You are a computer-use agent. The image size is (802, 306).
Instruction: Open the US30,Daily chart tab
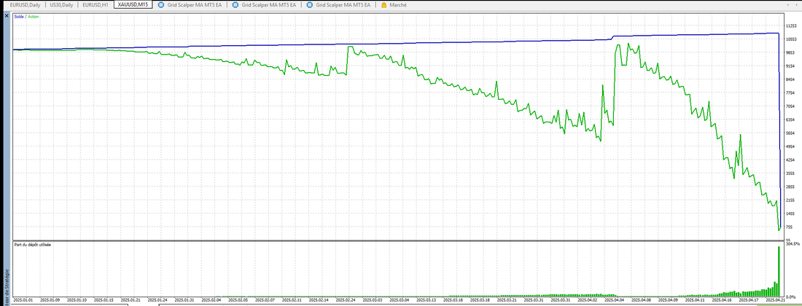pos(61,4)
